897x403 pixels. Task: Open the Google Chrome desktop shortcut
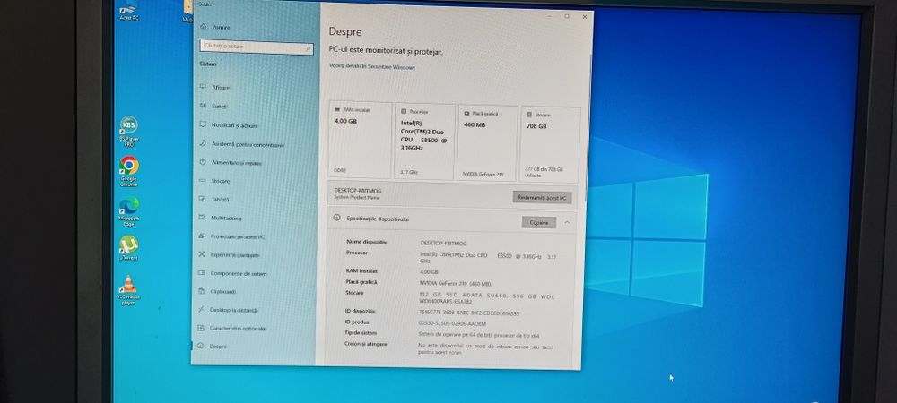(x=128, y=171)
